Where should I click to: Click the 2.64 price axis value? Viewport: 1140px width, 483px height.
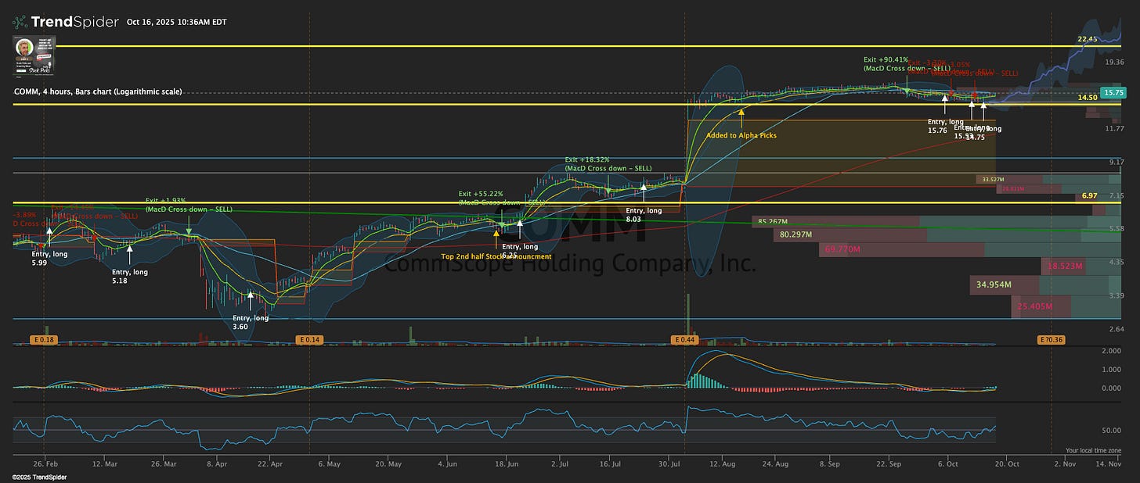tap(1117, 329)
